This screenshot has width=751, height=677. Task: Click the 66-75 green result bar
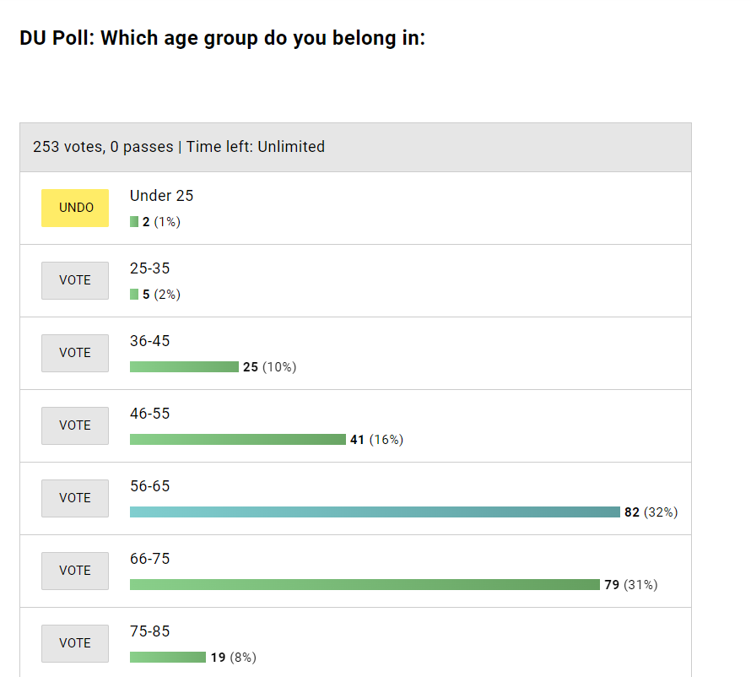[365, 585]
